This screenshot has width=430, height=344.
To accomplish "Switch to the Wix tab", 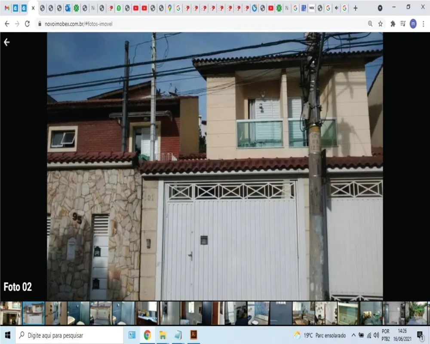I will tap(311, 8).
